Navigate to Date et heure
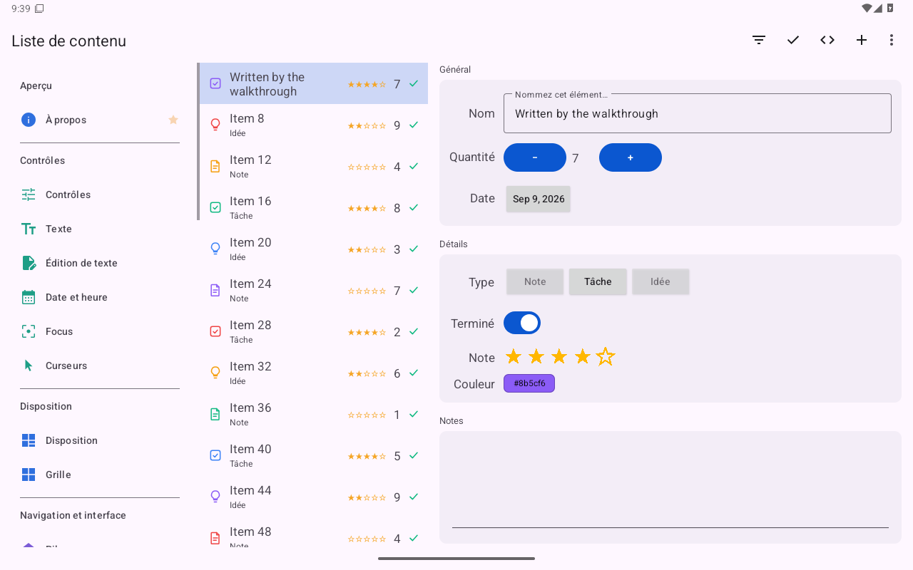The image size is (913, 570). pyautogui.click(x=100, y=297)
